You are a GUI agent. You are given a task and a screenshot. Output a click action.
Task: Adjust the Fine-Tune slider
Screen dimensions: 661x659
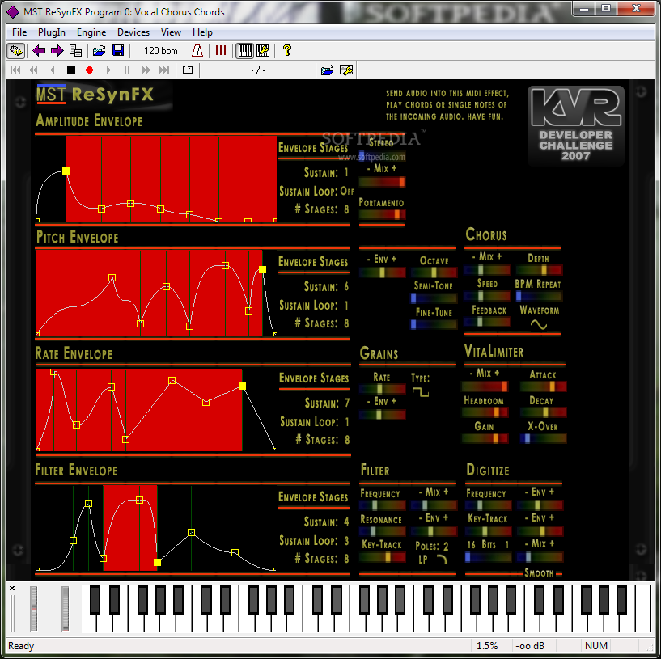pyautogui.click(x=434, y=324)
